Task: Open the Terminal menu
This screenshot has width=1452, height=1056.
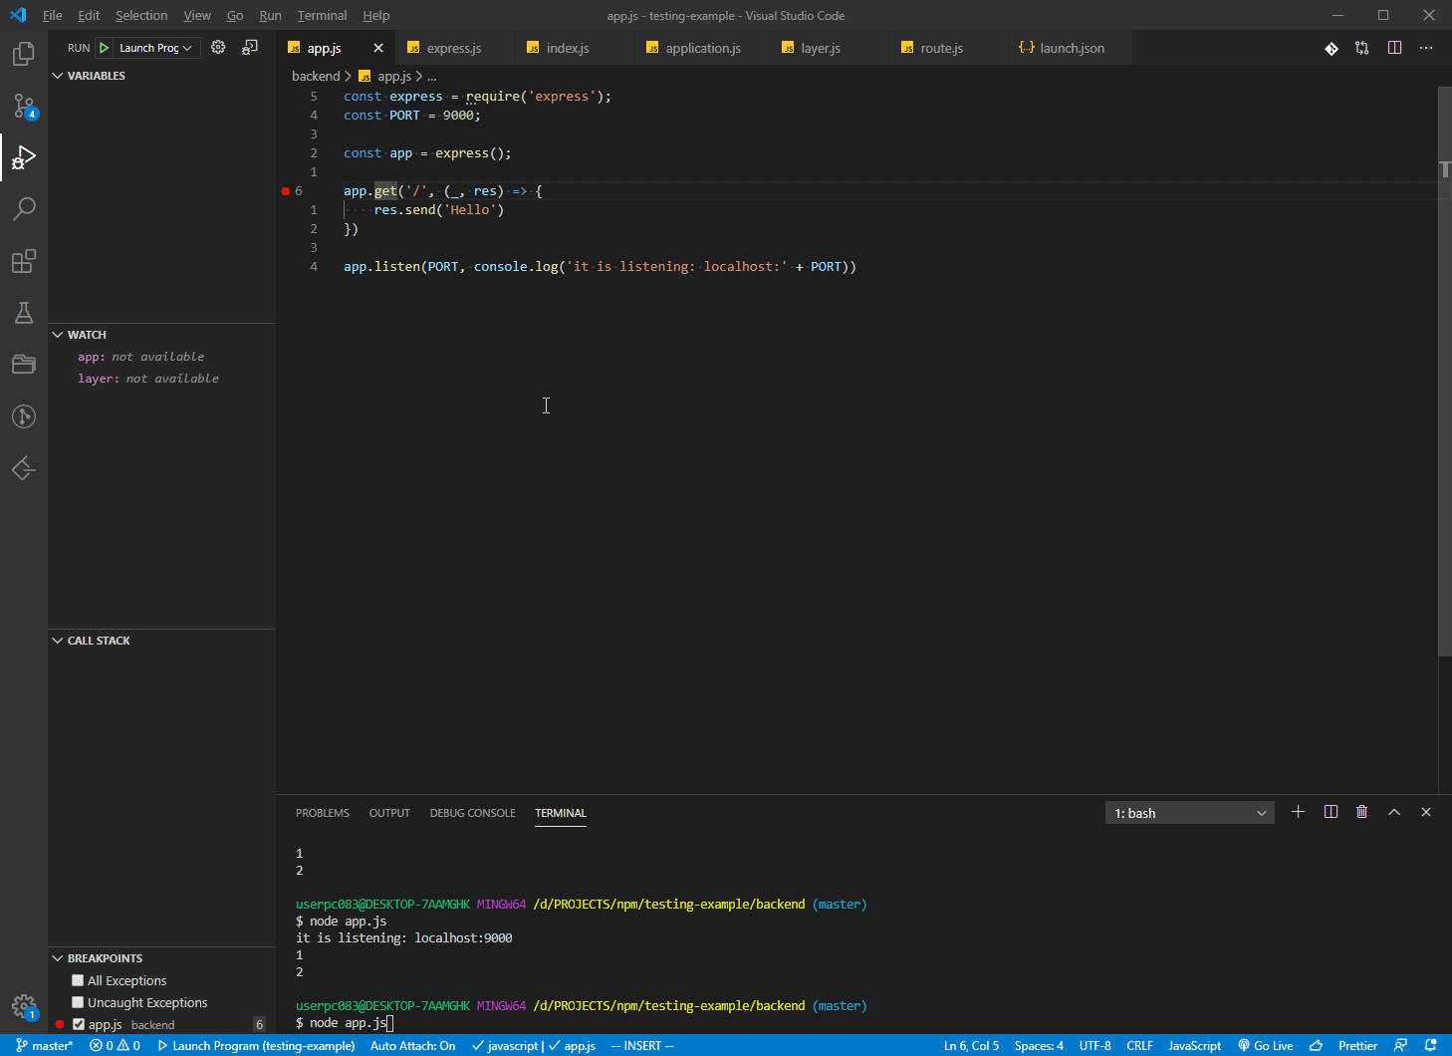Action: [322, 15]
